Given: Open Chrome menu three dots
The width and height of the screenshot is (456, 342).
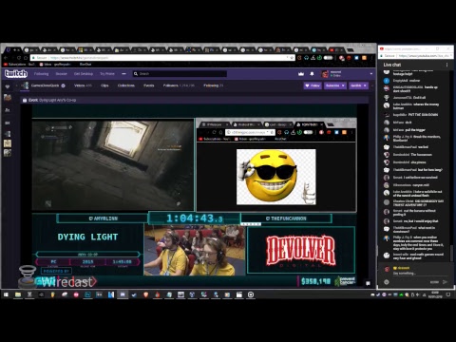Looking at the screenshot, I should [x=371, y=58].
